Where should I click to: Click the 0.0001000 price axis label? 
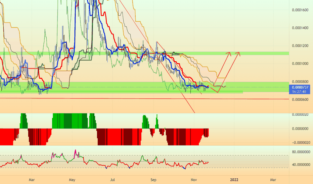[x=300, y=64]
